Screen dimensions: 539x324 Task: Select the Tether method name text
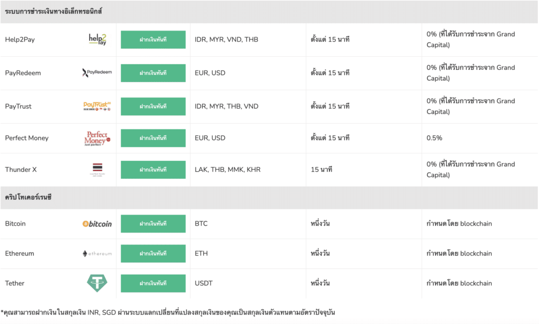[x=15, y=283]
